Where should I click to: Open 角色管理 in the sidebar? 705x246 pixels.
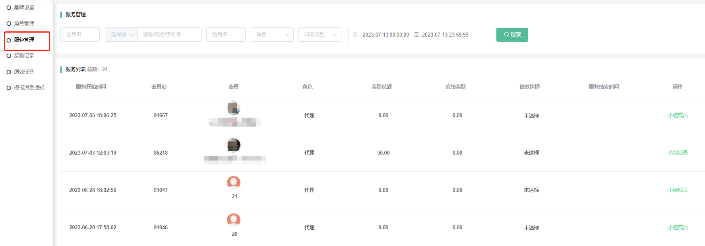24,23
